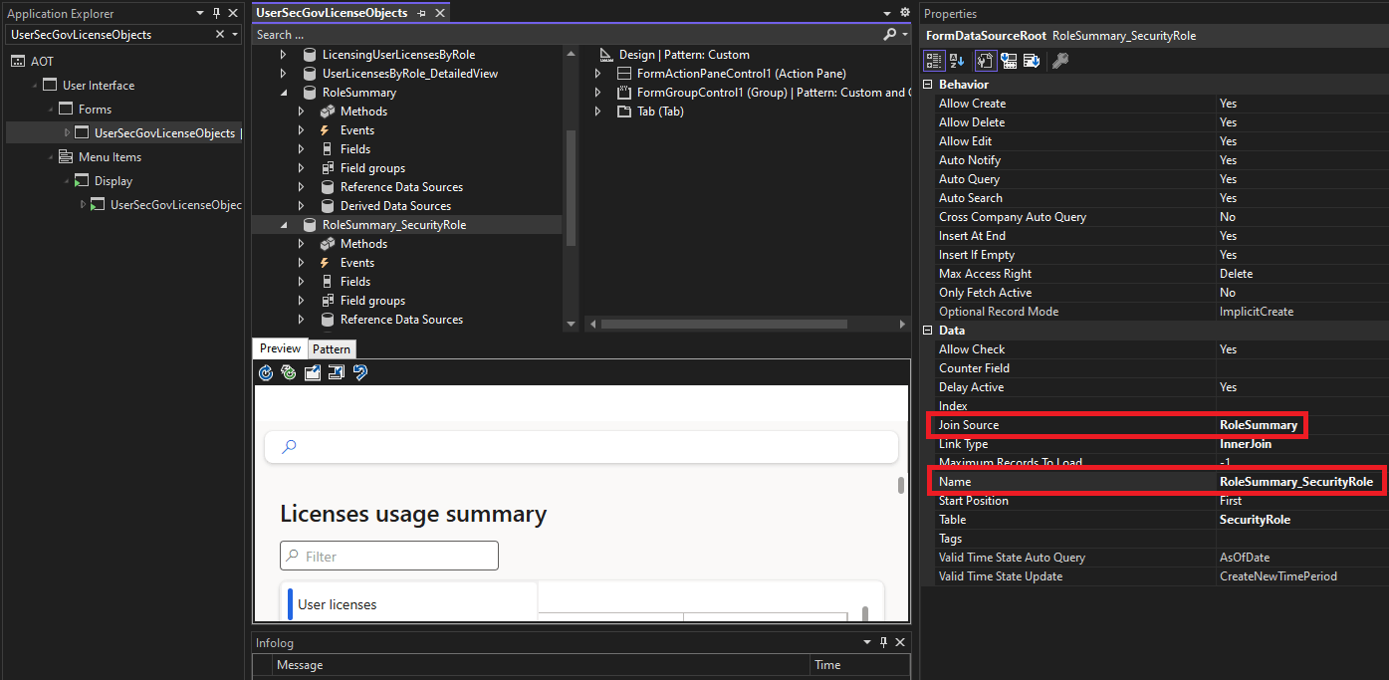Click the magnifier icon in designer search bar
This screenshot has width=1389, height=680.
pyautogui.click(x=889, y=34)
